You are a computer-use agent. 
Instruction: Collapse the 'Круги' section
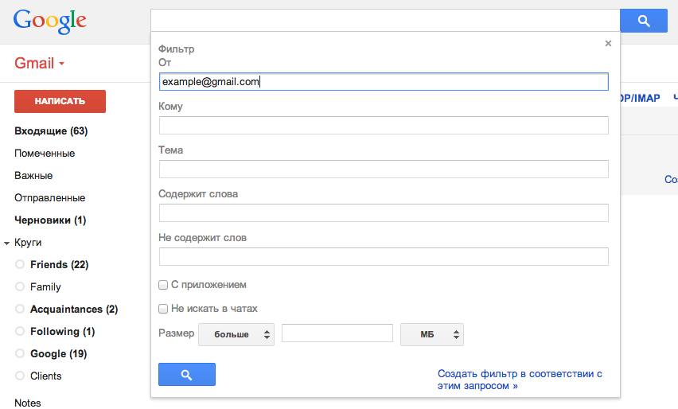point(7,243)
